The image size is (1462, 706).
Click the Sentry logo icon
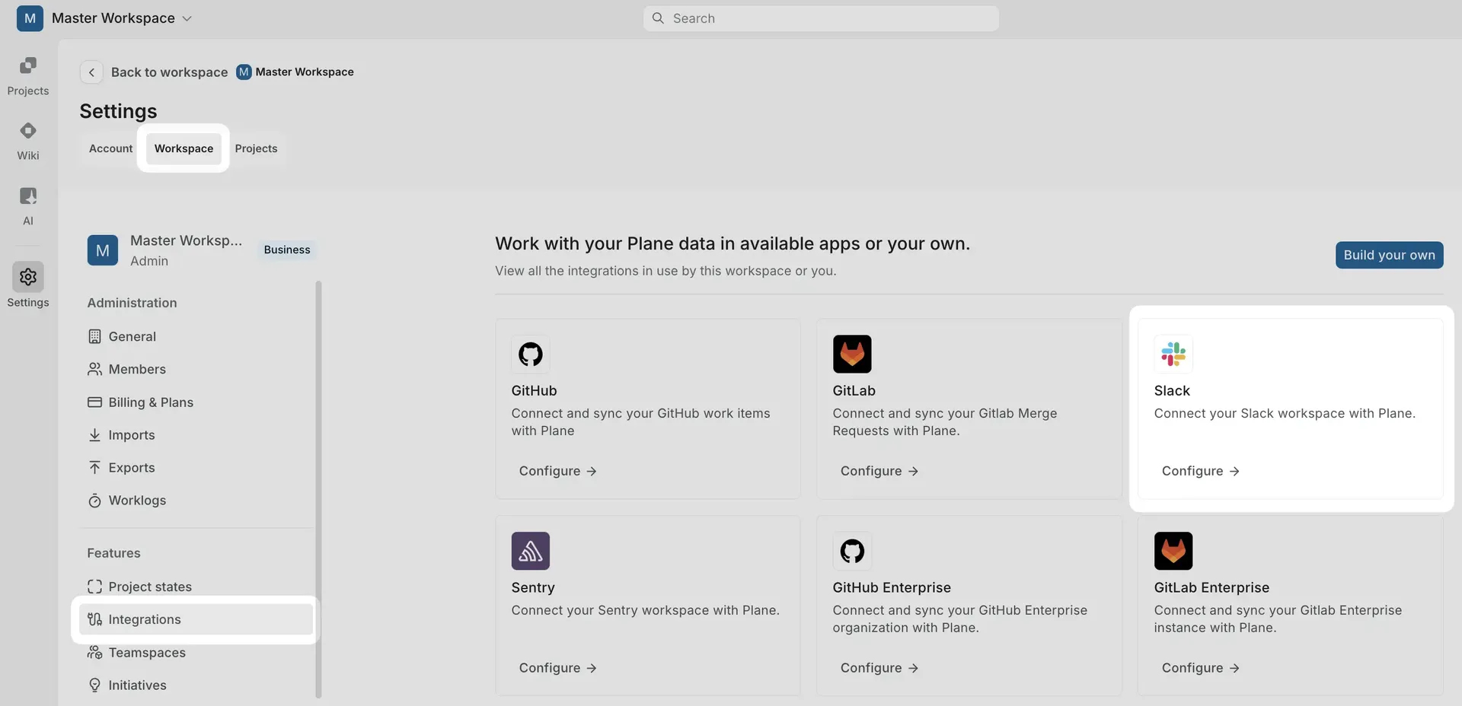tap(531, 551)
